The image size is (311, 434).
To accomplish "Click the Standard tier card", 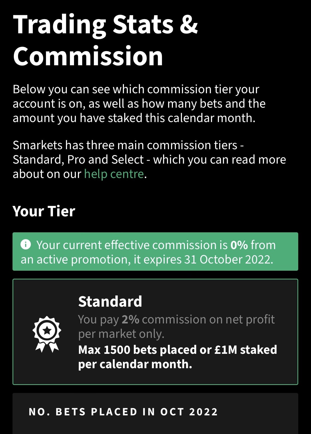I will pyautogui.click(x=155, y=332).
